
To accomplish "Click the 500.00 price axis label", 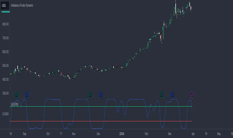I will (x=5, y=66).
